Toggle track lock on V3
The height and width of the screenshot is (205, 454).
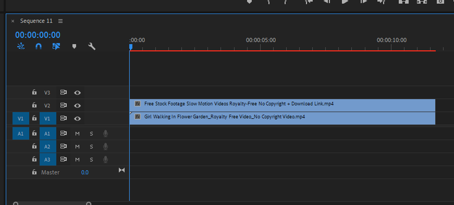[34, 92]
